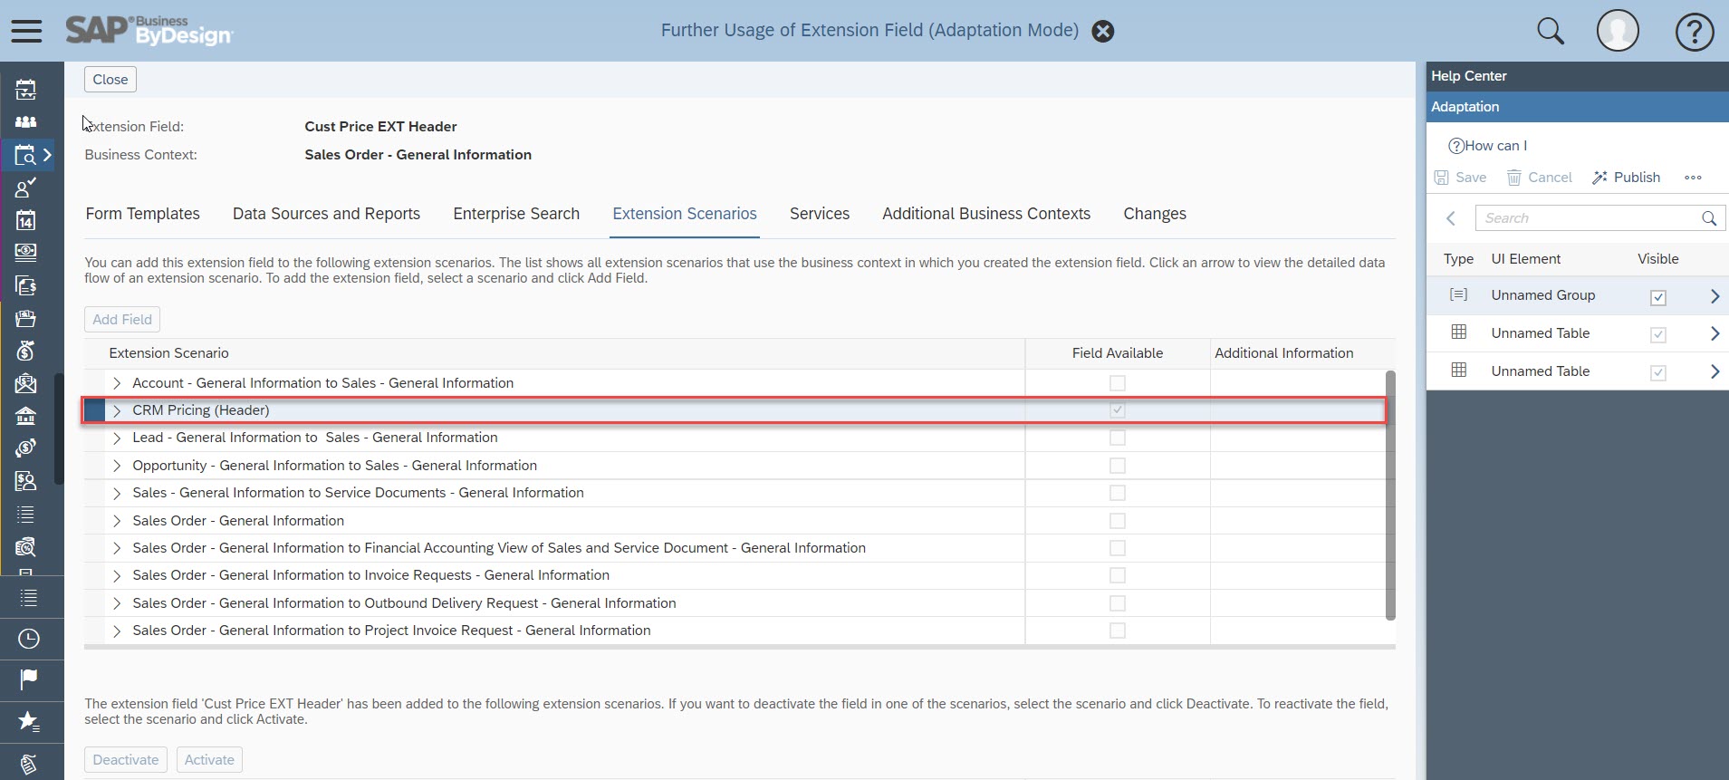Select the Extension Scenarios tab

click(685, 214)
